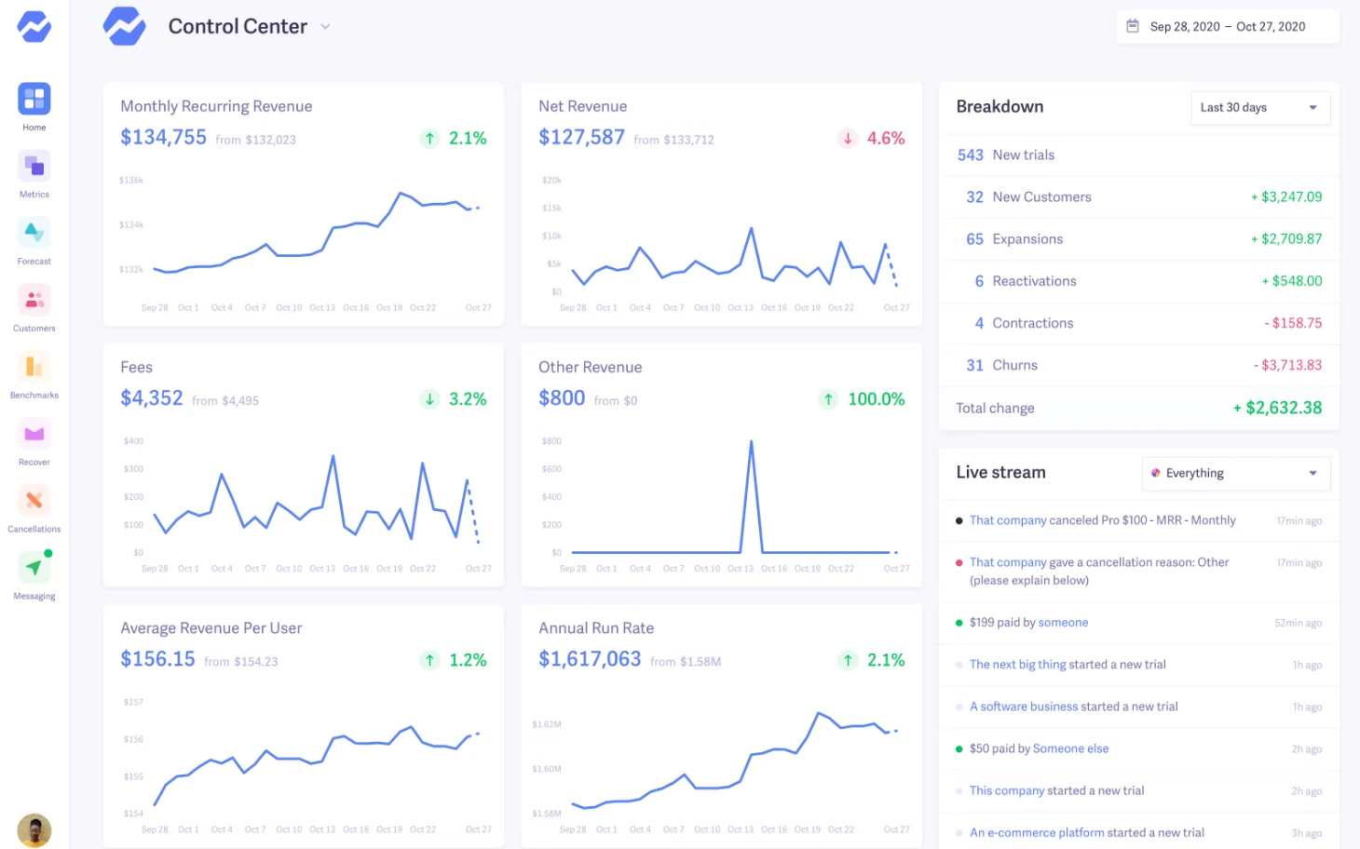
Task: Switch to the Breakdown panel header
Action: 1000,106
